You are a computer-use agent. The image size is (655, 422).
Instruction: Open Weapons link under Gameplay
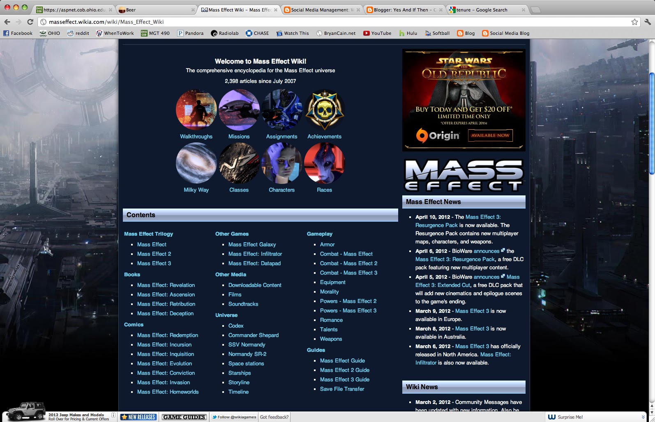click(331, 339)
